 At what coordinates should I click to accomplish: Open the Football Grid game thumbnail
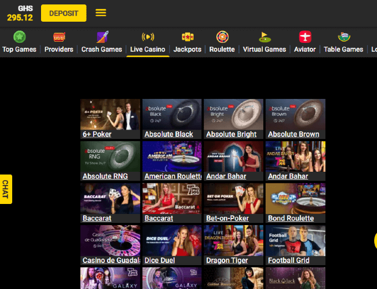[296, 241]
